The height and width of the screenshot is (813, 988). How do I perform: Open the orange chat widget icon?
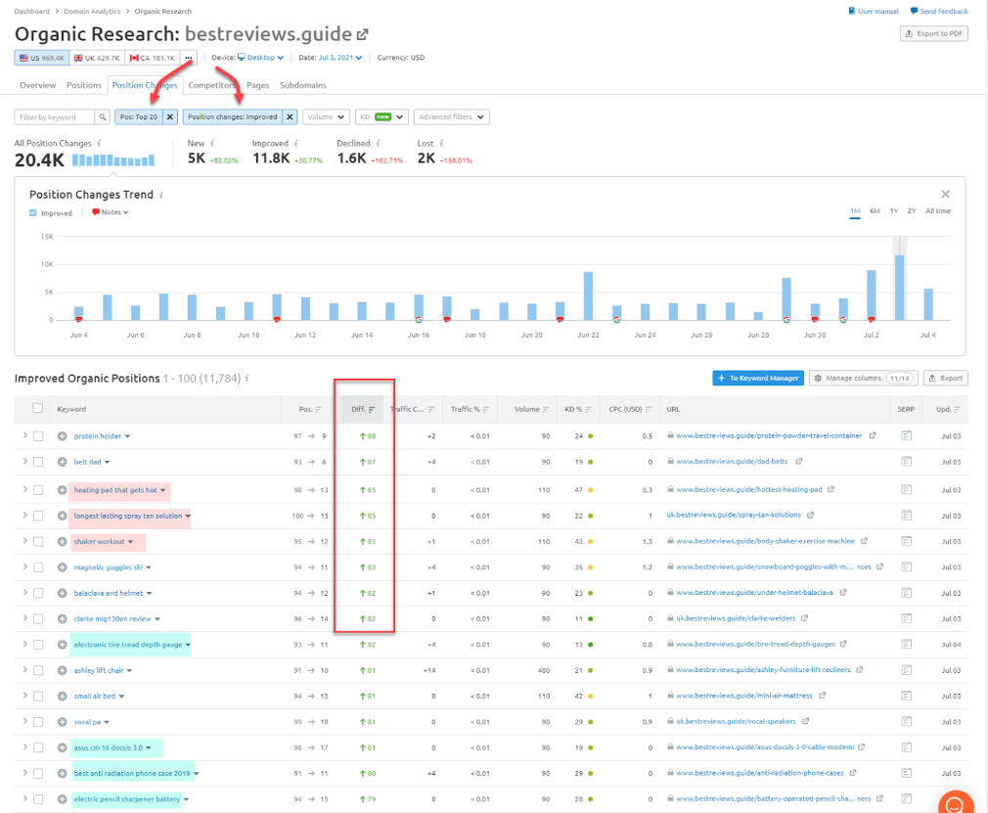click(x=956, y=804)
